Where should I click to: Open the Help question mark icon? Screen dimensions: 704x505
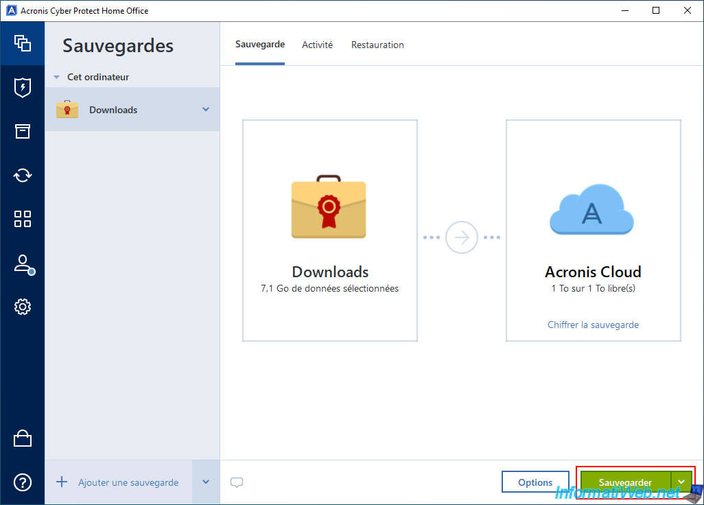click(23, 482)
